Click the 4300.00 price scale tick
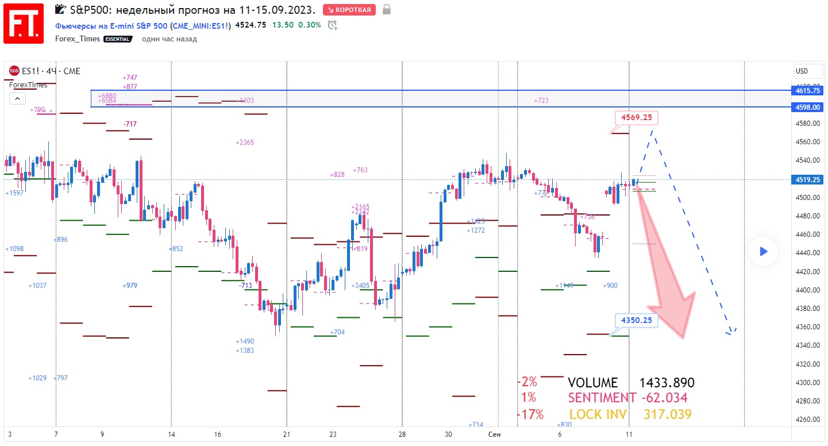Screen dimensions: 828x446 pyautogui.click(x=807, y=383)
